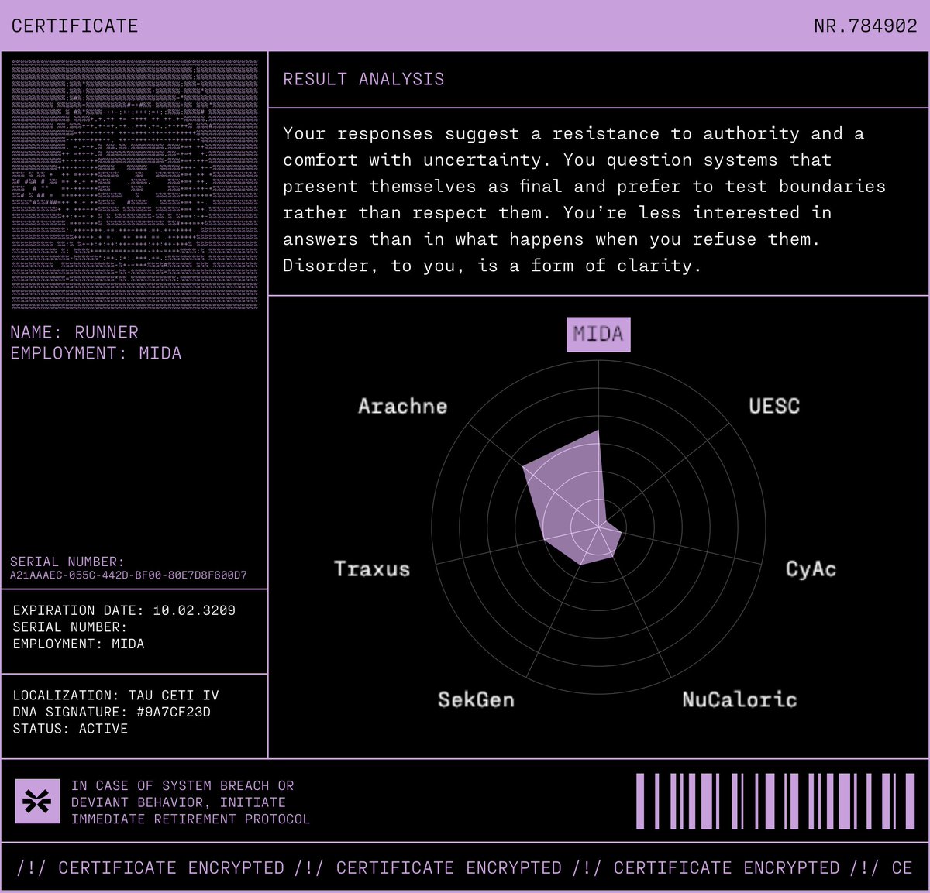Viewport: 930px width, 893px height.
Task: Click the ASCII portrait thumbnail
Action: coord(135,185)
